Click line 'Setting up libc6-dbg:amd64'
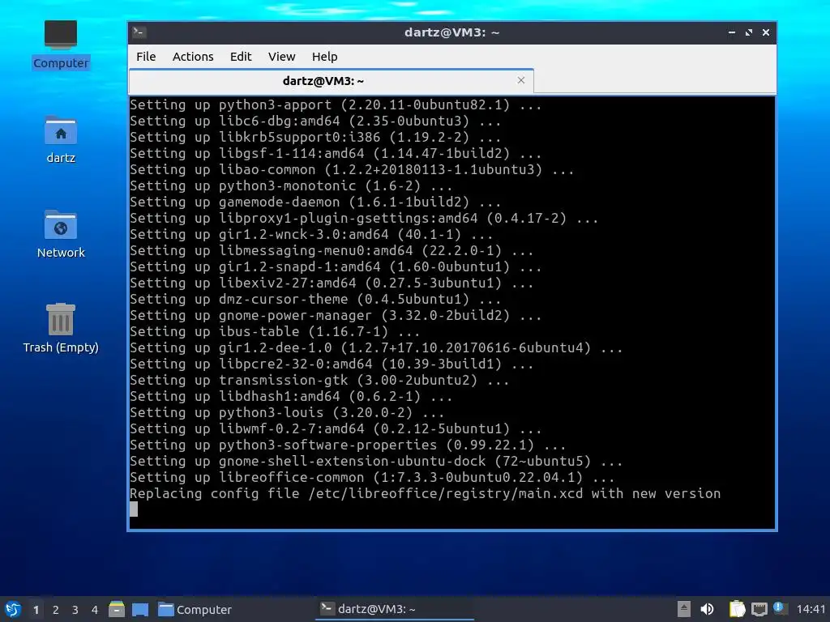The height and width of the screenshot is (622, 830). point(315,121)
